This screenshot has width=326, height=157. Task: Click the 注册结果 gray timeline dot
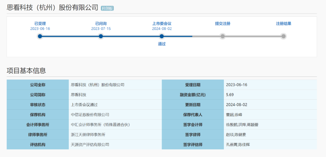(283, 36)
